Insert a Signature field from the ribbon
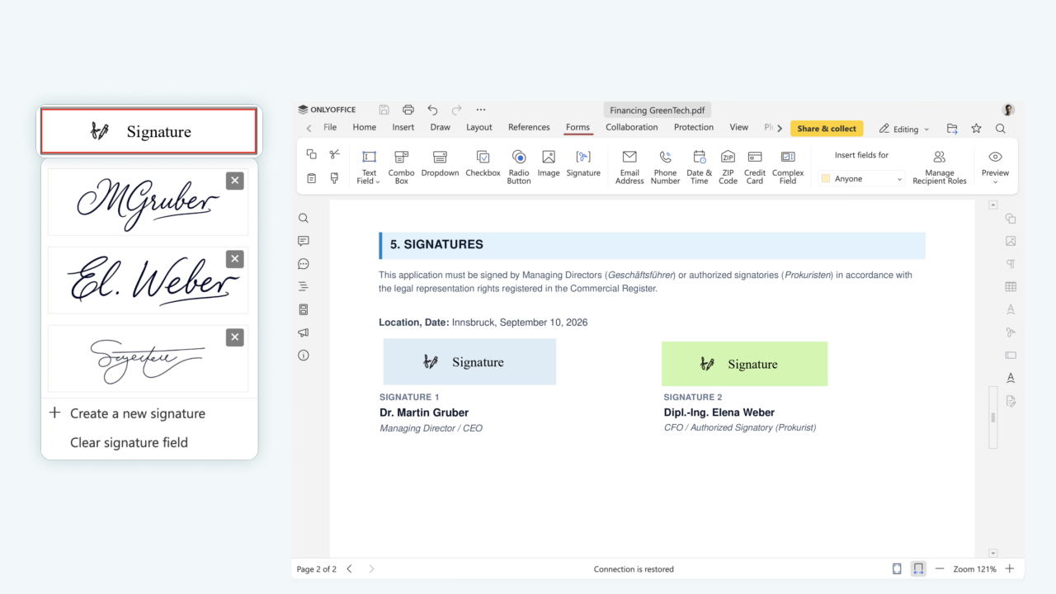The image size is (1056, 594). point(583,163)
